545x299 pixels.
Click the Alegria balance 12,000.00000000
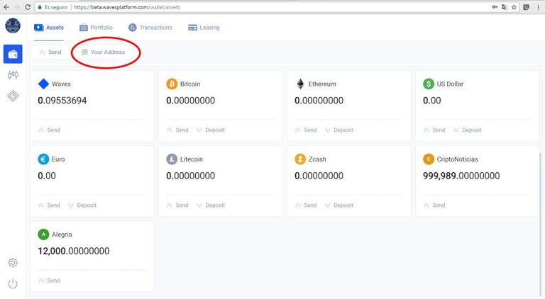74,251
